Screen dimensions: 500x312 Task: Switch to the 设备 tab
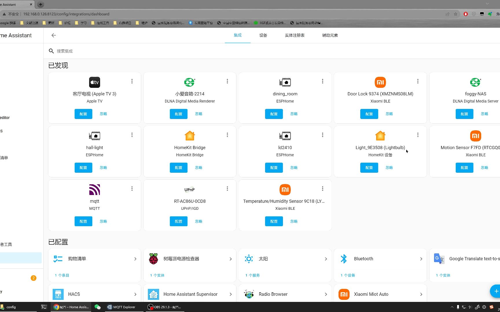coord(263,35)
